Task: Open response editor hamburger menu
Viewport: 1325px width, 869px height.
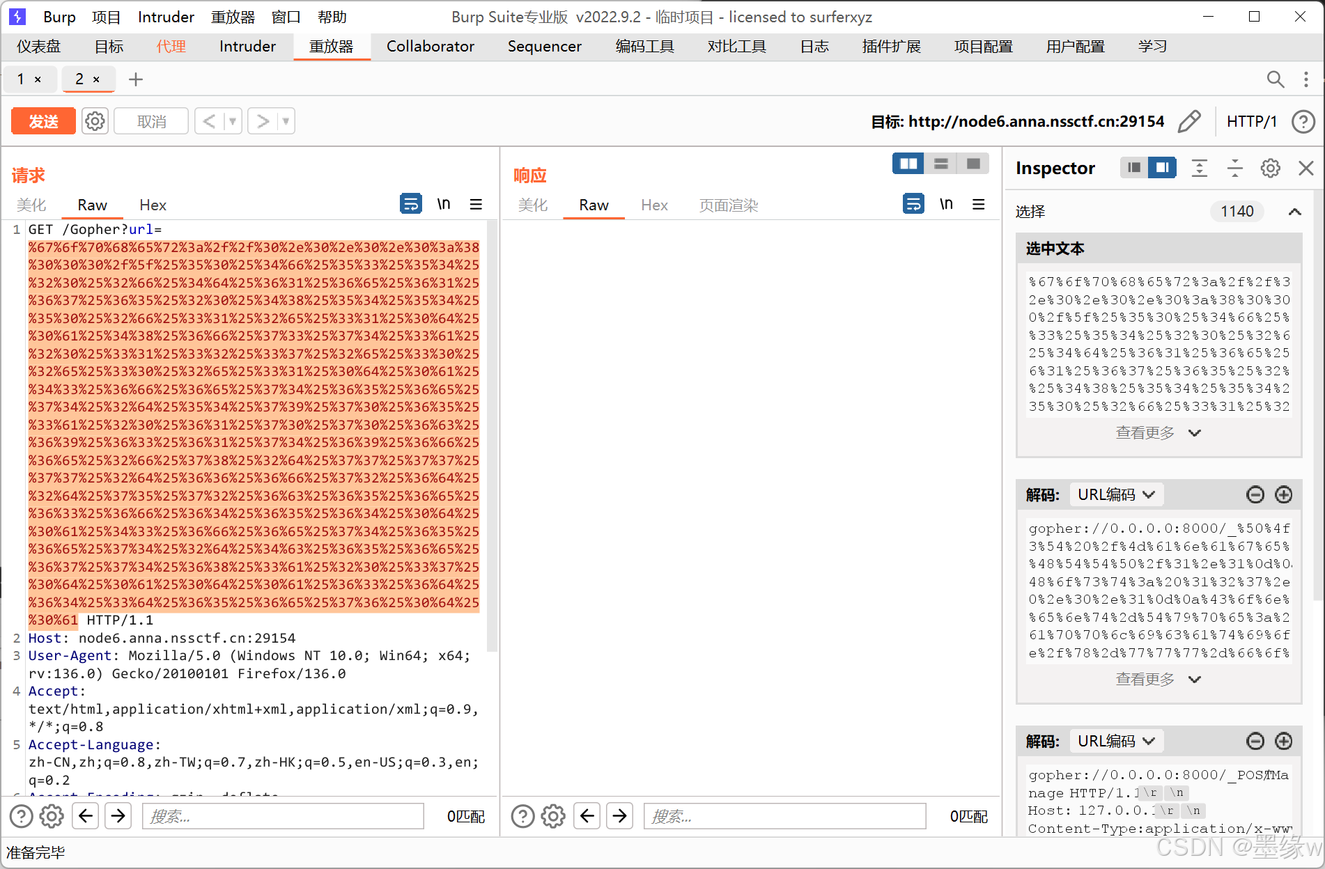Action: pos(979,204)
